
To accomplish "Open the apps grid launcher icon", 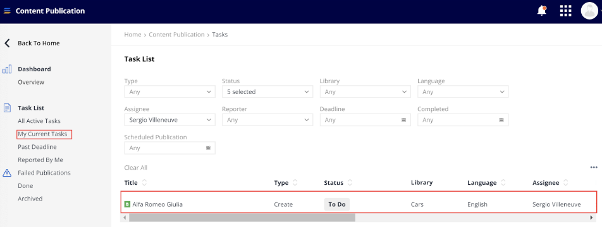I will point(565,11).
